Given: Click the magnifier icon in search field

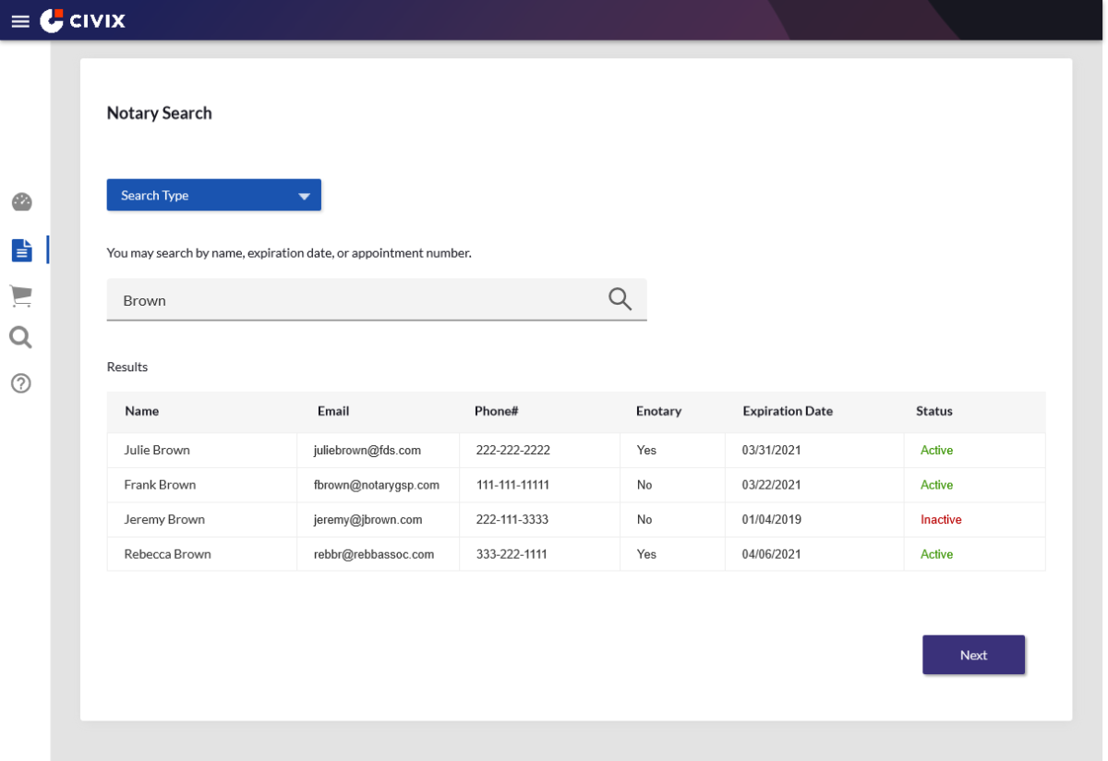Looking at the screenshot, I should (x=620, y=299).
